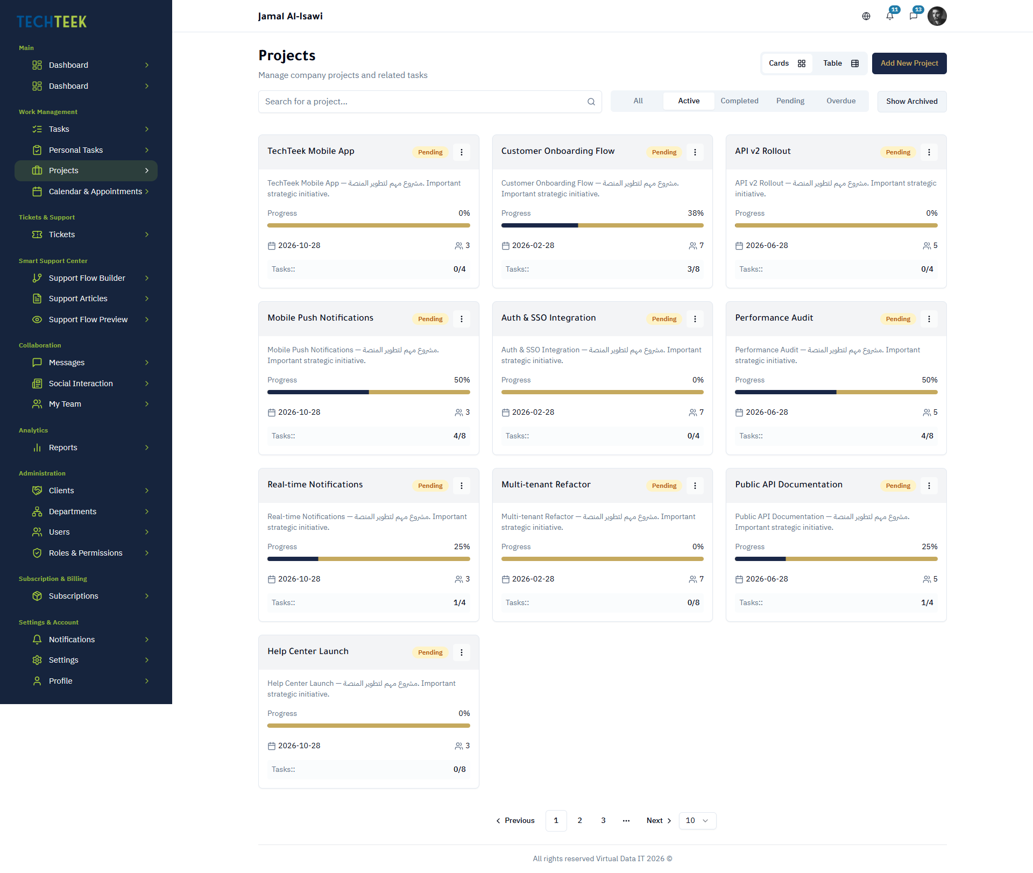Click Add New Project button
This screenshot has height=873, width=1033.
click(909, 63)
